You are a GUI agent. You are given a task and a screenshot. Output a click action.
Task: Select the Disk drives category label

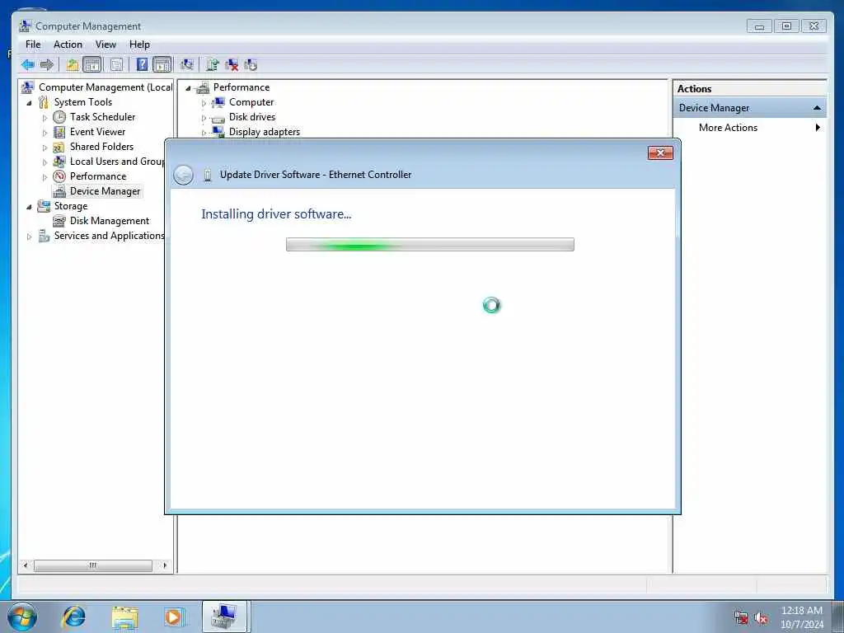pos(252,117)
